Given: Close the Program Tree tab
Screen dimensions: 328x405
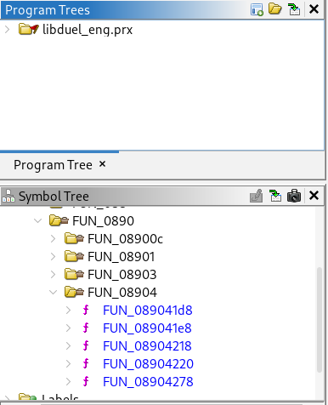Looking at the screenshot, I should [102, 164].
